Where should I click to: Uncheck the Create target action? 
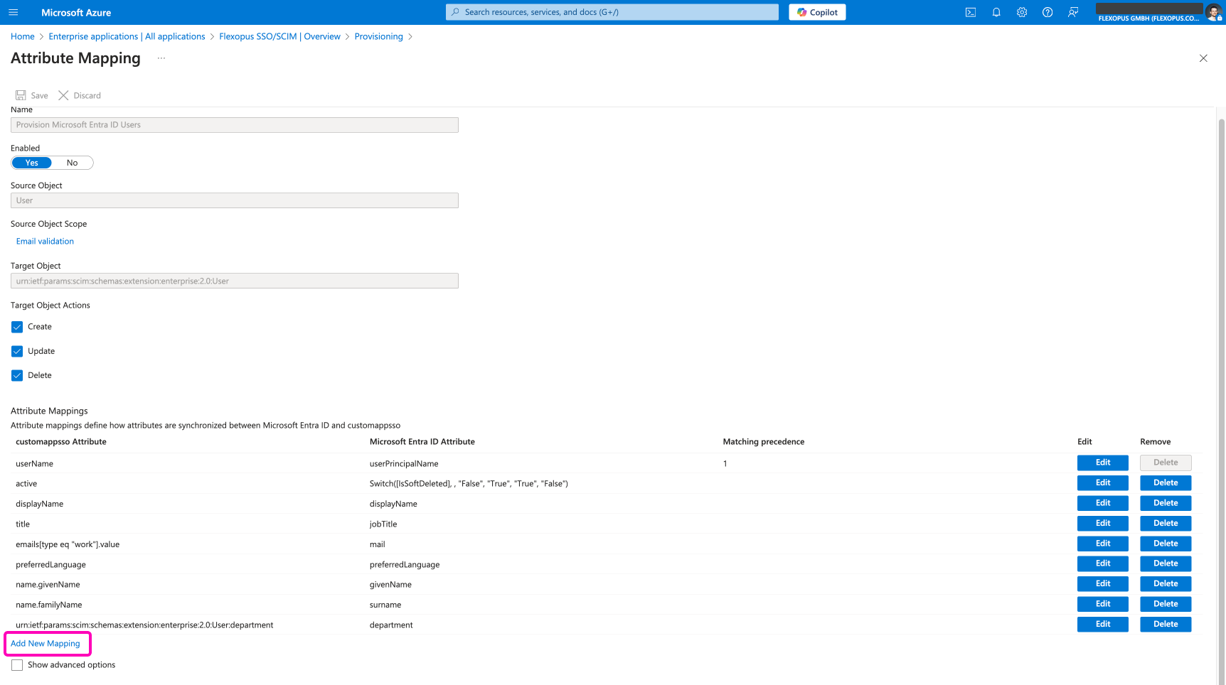tap(17, 327)
